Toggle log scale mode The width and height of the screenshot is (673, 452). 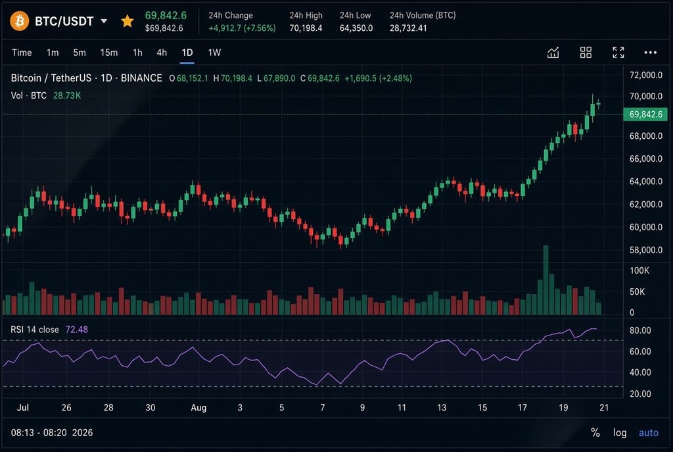point(619,433)
